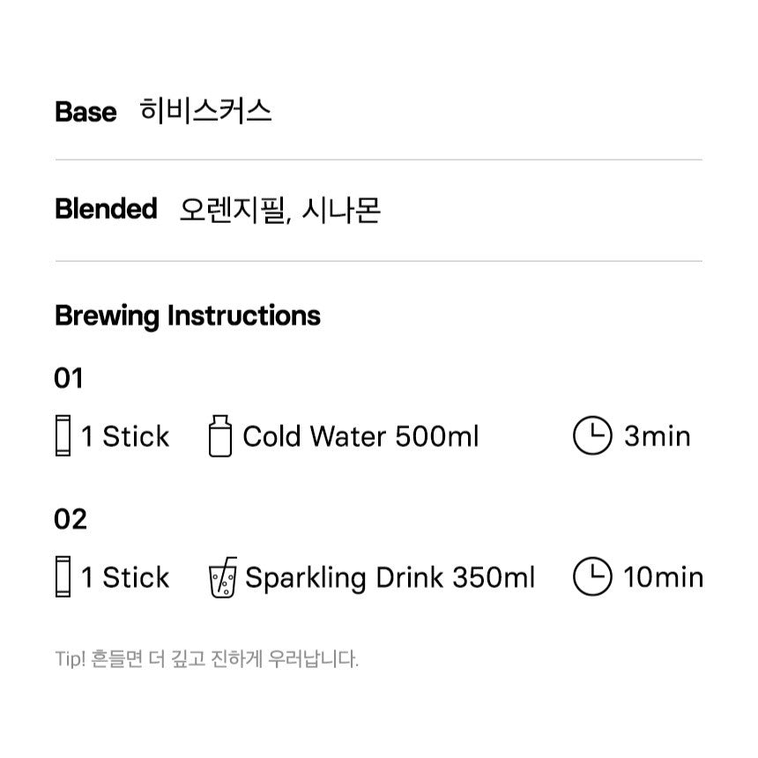Click the Base label
Viewport: 758px width, 758px height.
click(85, 112)
